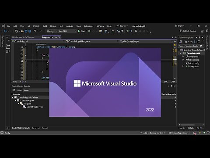Expand the Properties node
Image resolution: width=210 pixels, height=158 pixels.
point(183,57)
